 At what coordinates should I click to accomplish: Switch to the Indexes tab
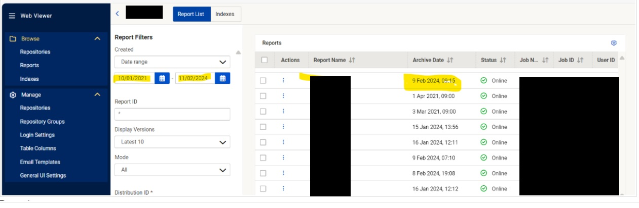(x=225, y=14)
